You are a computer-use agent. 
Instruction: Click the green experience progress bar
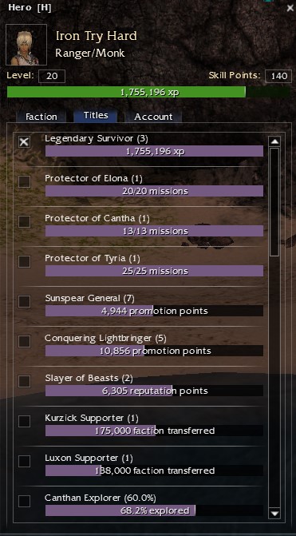149,93
